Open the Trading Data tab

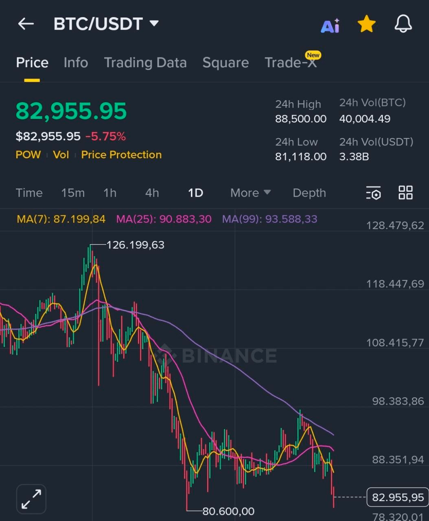click(145, 63)
